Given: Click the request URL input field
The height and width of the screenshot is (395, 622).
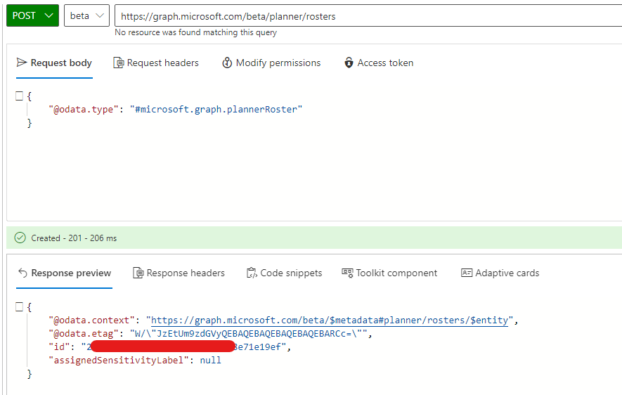Looking at the screenshot, I should point(368,16).
